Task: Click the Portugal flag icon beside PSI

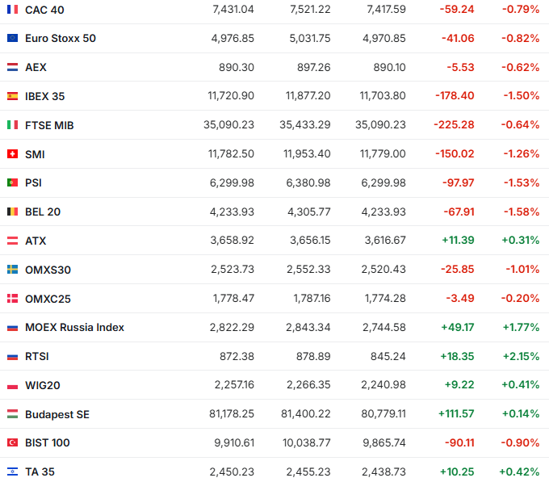Action: 12,182
